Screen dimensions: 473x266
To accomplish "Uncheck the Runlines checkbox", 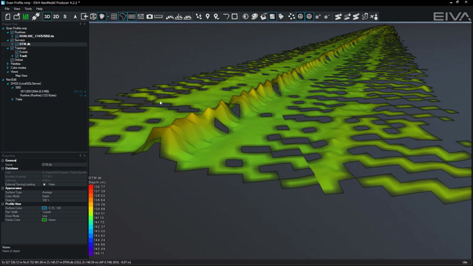I will coord(12,32).
